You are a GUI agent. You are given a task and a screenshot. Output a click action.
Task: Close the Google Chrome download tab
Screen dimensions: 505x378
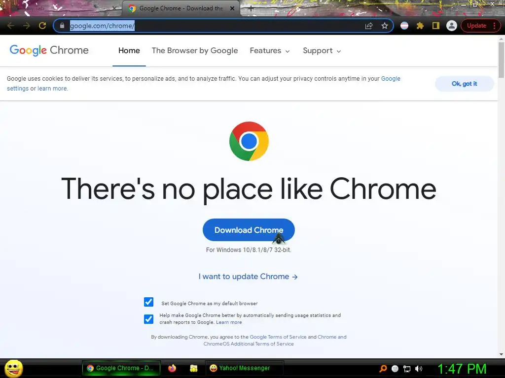(x=232, y=8)
